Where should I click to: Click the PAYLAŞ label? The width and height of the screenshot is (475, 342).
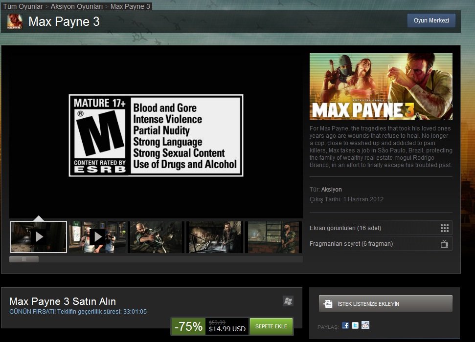328,327
